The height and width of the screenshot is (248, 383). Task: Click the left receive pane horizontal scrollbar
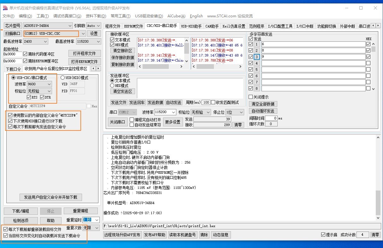point(161,66)
